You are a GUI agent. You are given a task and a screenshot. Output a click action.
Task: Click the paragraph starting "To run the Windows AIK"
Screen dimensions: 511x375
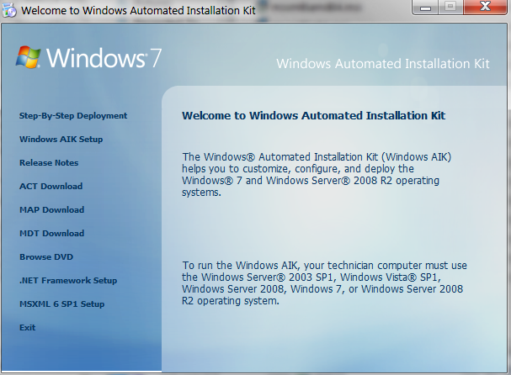coord(324,283)
